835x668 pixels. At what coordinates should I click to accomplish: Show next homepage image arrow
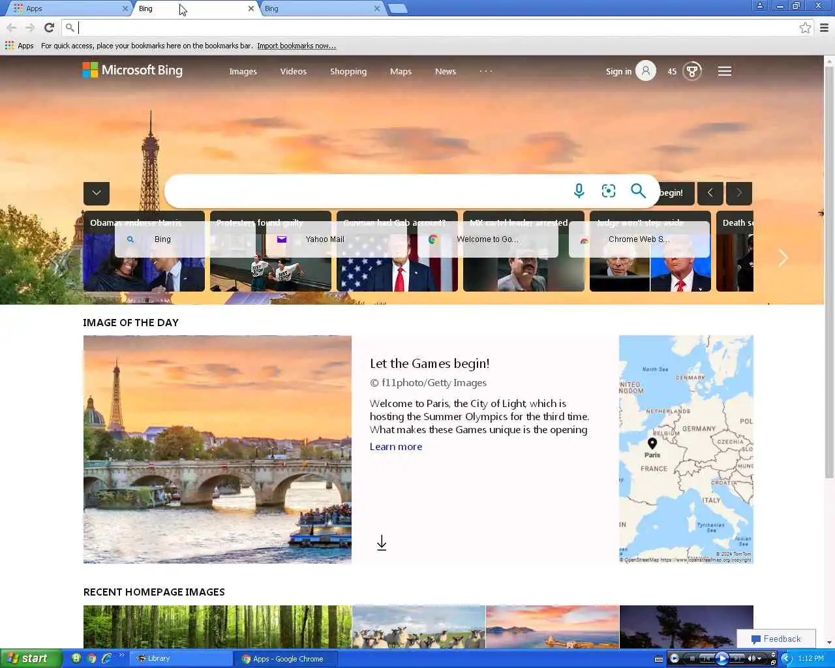739,193
